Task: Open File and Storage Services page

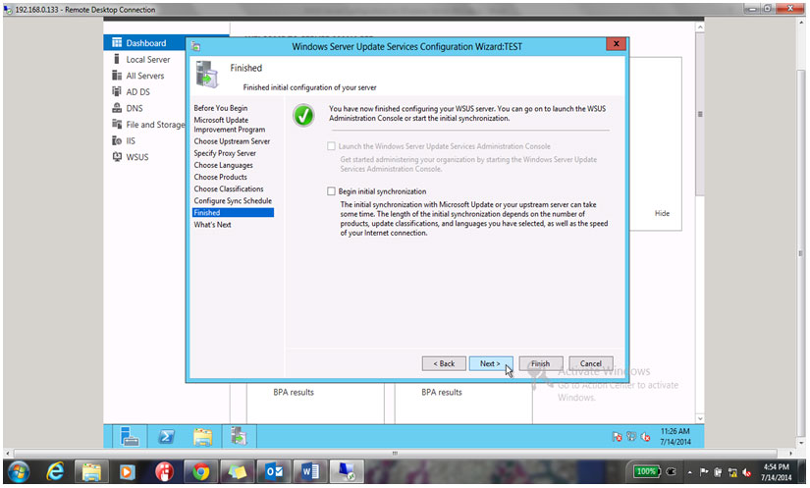Action: point(154,125)
